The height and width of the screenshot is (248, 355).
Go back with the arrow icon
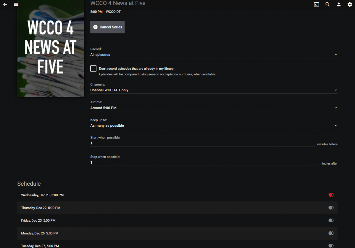point(5,4)
